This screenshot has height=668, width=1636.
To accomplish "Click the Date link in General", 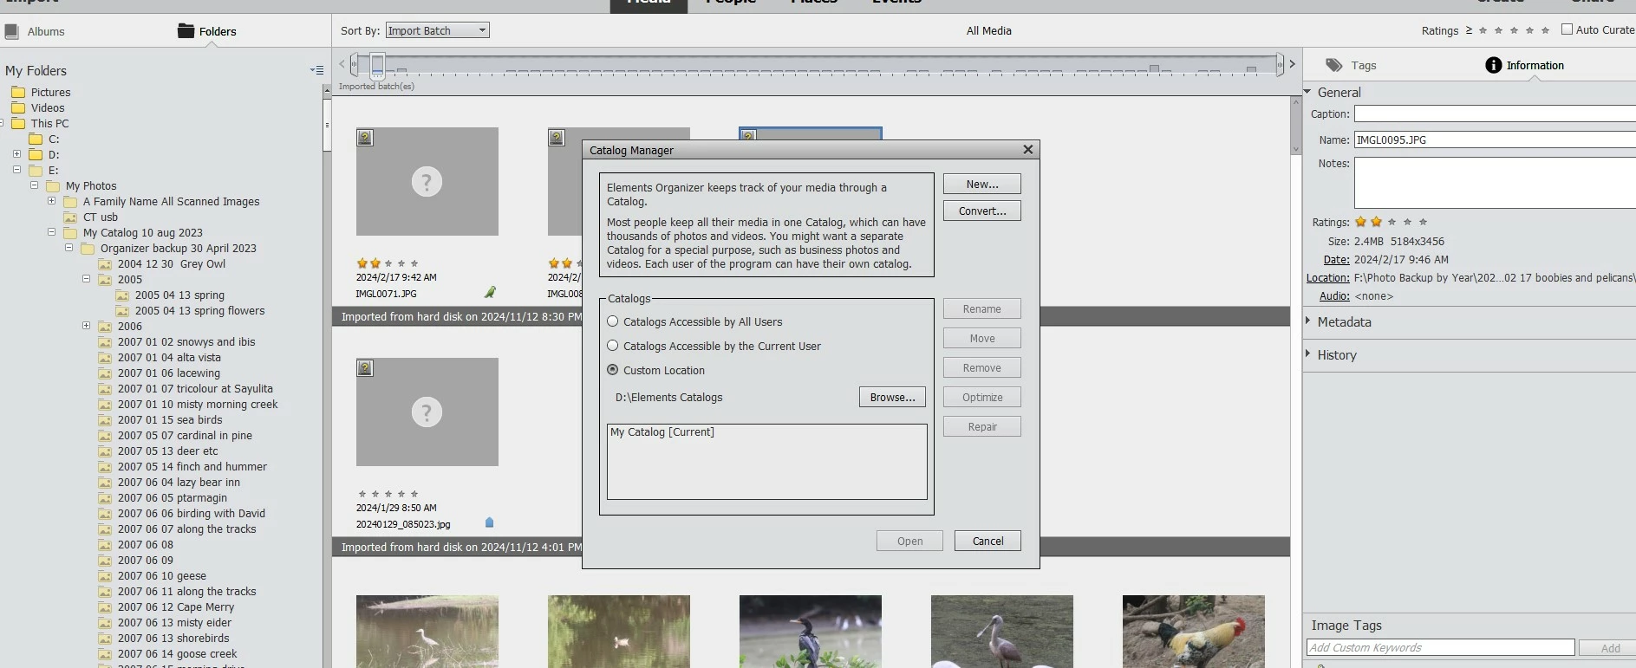I will [x=1336, y=260].
